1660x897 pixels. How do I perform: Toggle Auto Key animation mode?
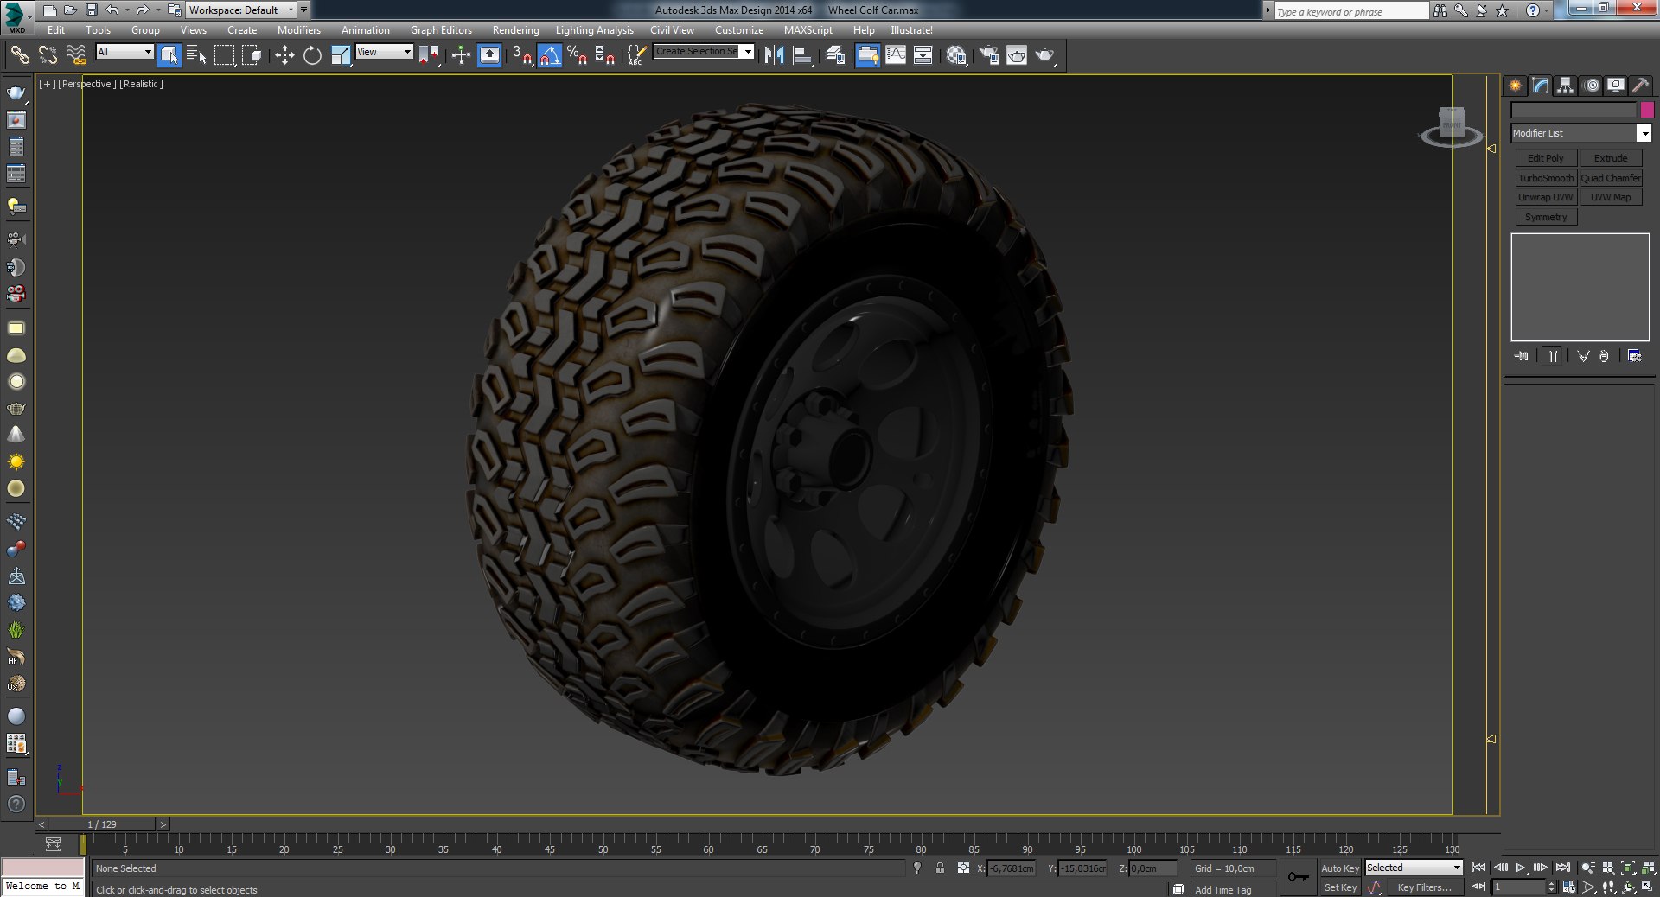tap(1340, 868)
